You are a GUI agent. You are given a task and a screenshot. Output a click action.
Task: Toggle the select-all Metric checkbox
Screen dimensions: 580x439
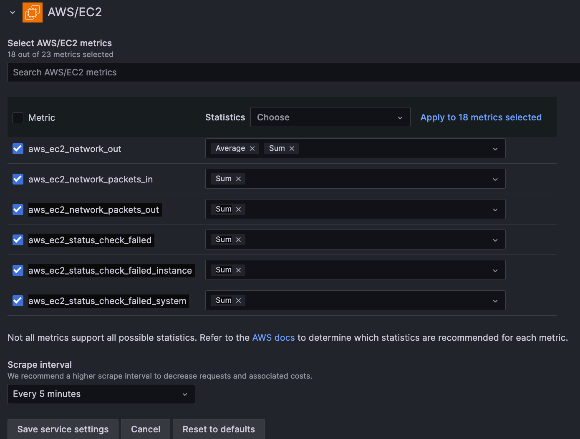point(18,118)
